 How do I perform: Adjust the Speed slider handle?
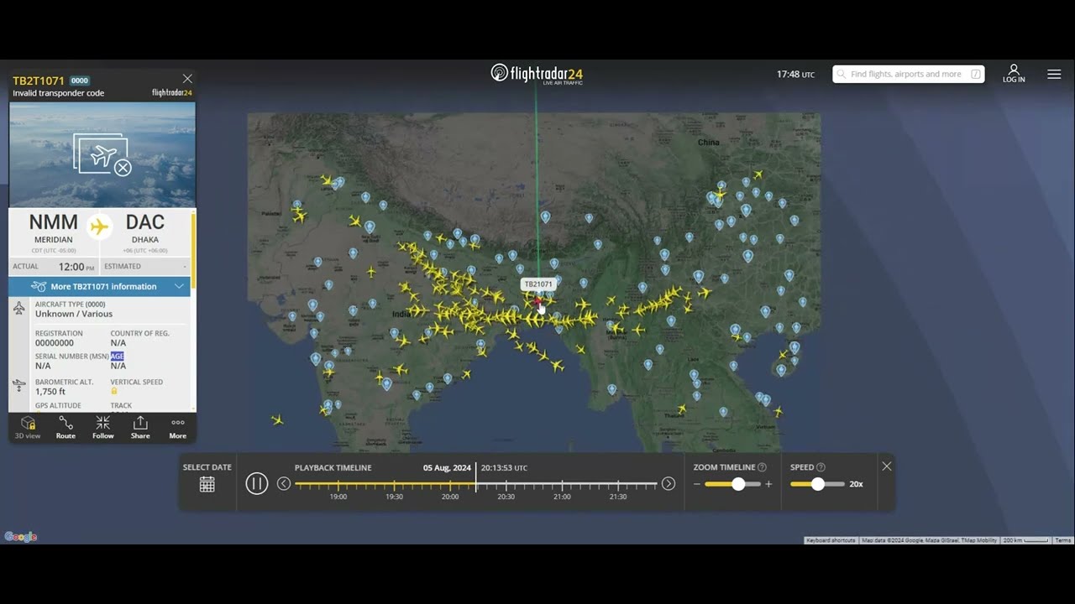tap(818, 484)
